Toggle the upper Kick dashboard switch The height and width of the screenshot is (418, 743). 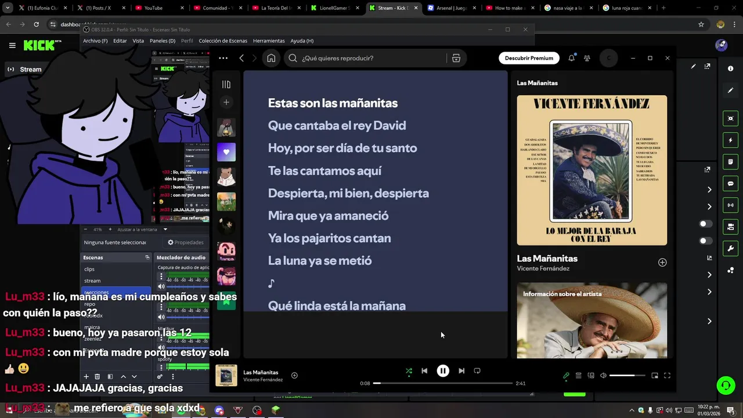[705, 224]
